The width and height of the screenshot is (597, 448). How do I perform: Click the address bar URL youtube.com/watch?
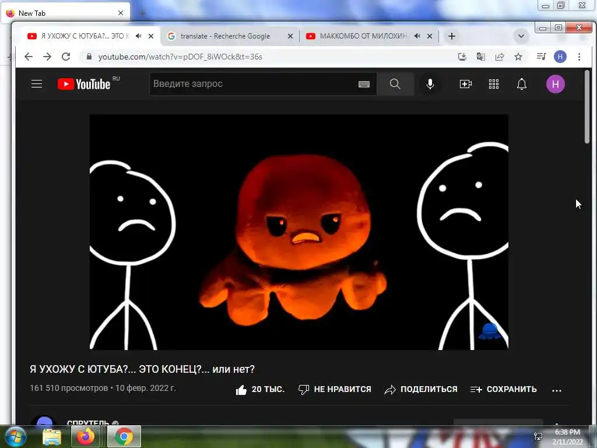click(x=180, y=57)
